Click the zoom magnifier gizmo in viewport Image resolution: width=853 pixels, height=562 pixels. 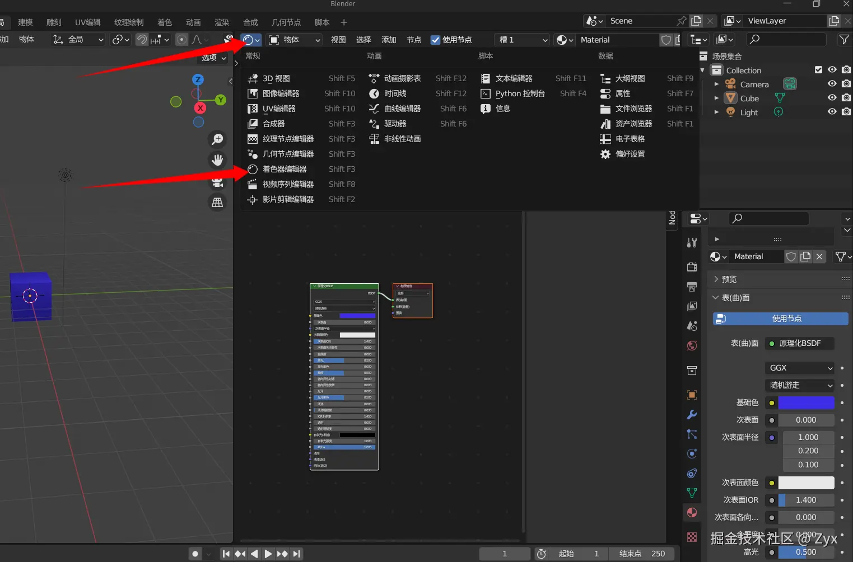coord(217,139)
